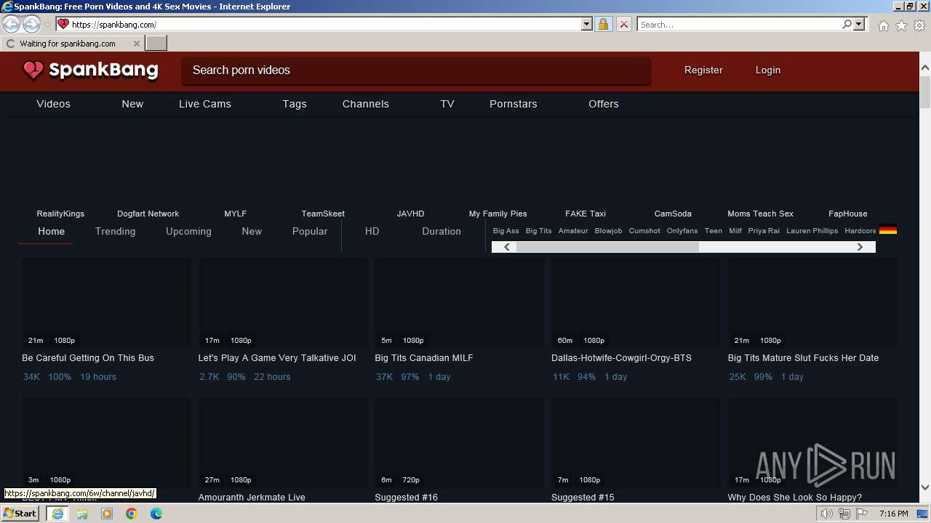Open a new blank browser tab
931x523 pixels.
point(156,43)
